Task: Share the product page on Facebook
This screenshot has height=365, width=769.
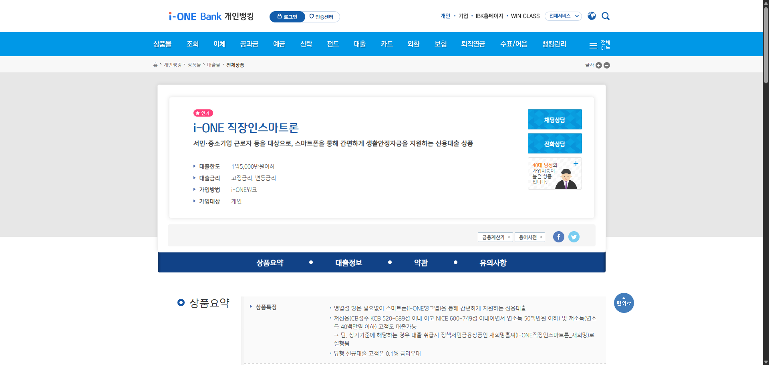Action: pos(558,237)
